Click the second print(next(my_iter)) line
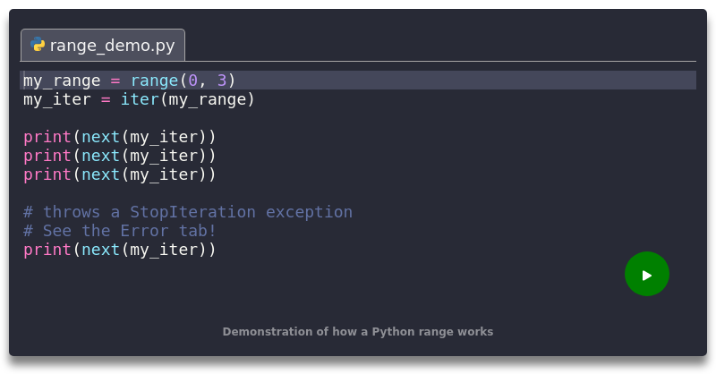716x374 pixels. coord(119,156)
